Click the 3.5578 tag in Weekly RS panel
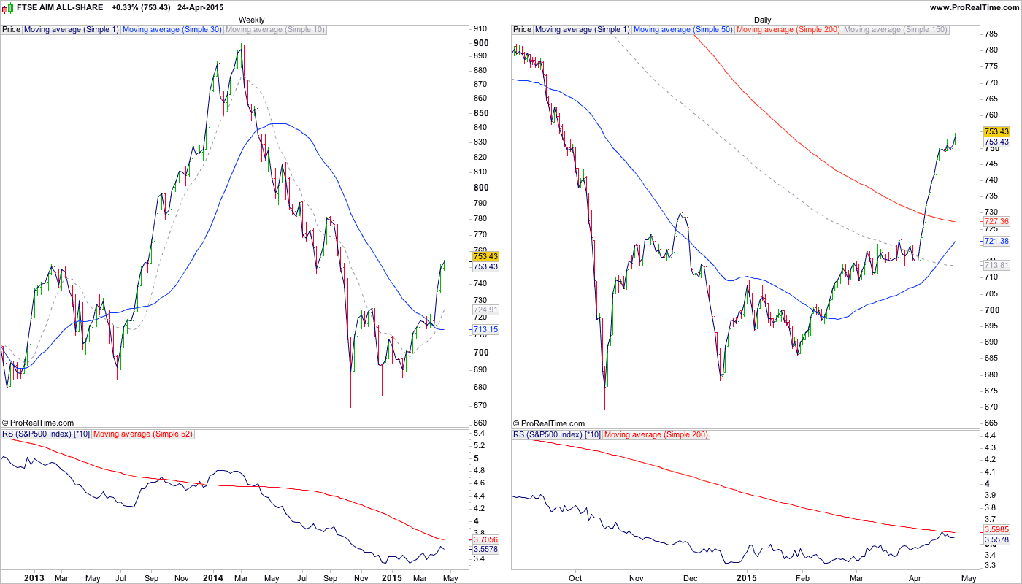 click(x=485, y=549)
